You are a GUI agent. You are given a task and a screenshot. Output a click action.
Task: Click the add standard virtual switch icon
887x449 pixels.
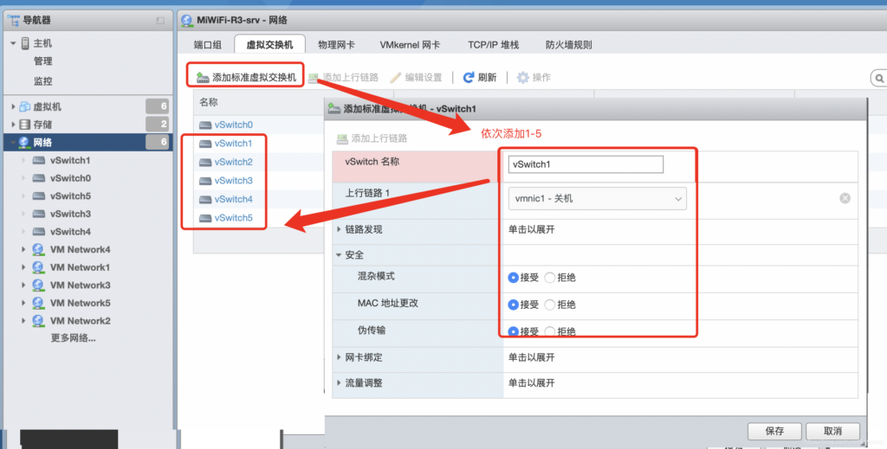pos(203,78)
